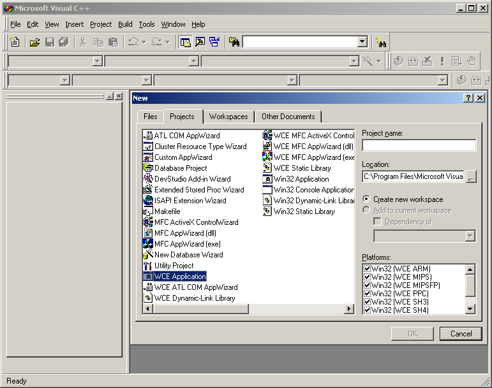Image resolution: width=492 pixels, height=388 pixels.
Task: Select the Win32 Console Application icon
Action: (267, 190)
